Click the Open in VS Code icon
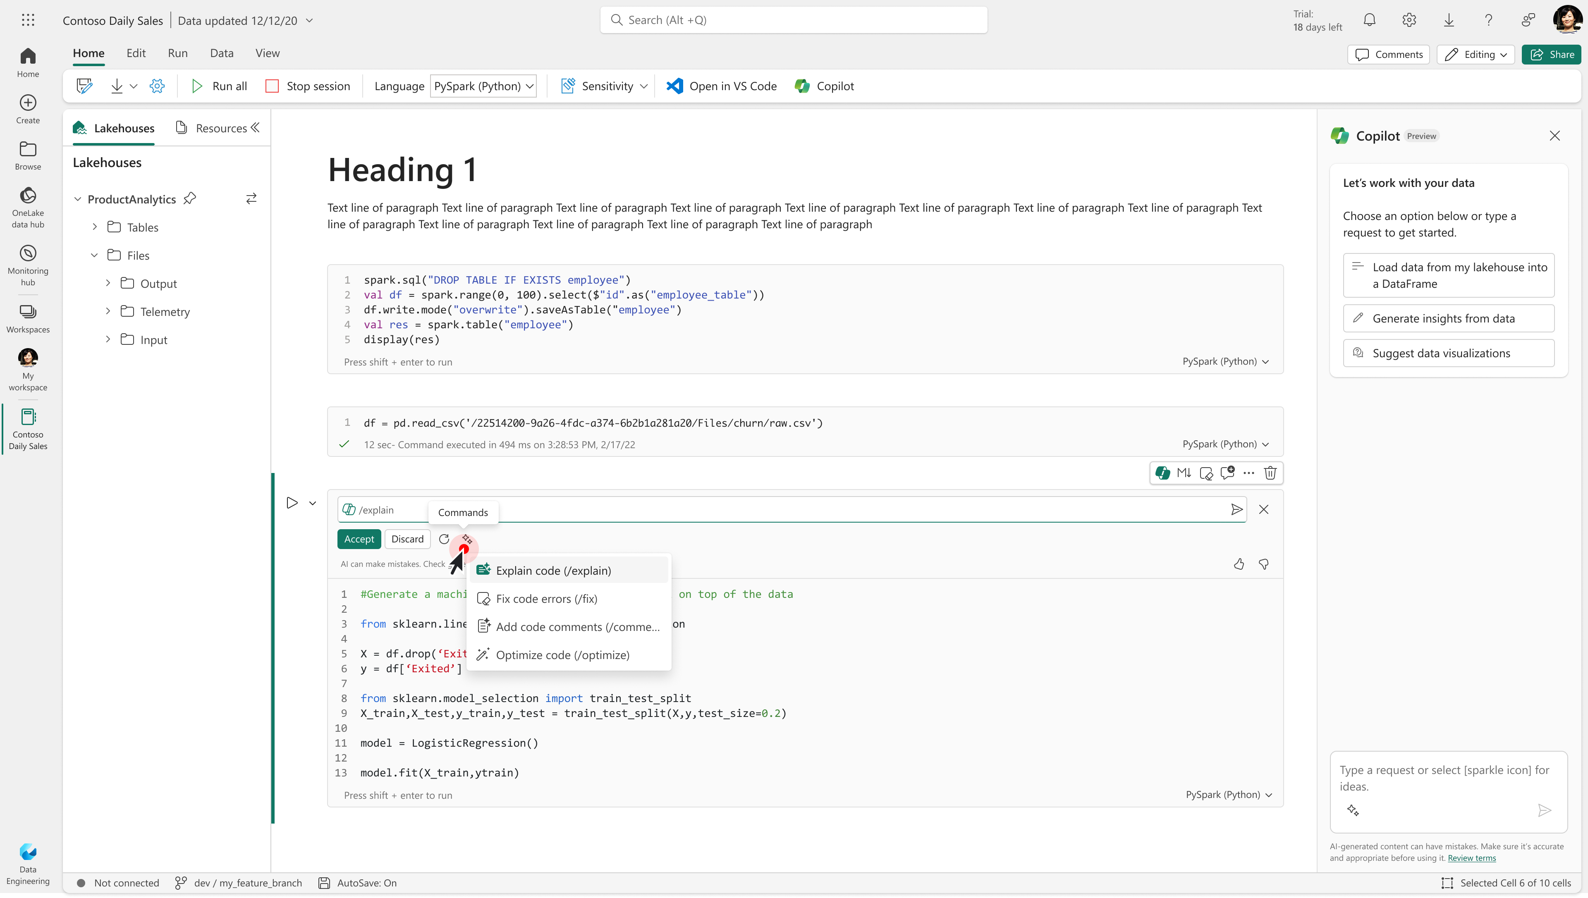Image resolution: width=1588 pixels, height=898 pixels. [674, 86]
